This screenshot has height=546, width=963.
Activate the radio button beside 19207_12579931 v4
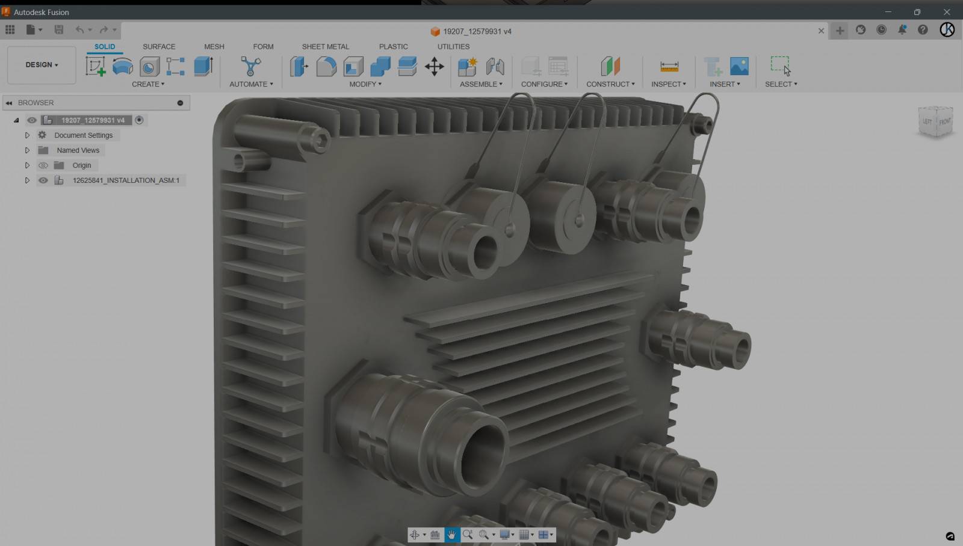(x=139, y=120)
